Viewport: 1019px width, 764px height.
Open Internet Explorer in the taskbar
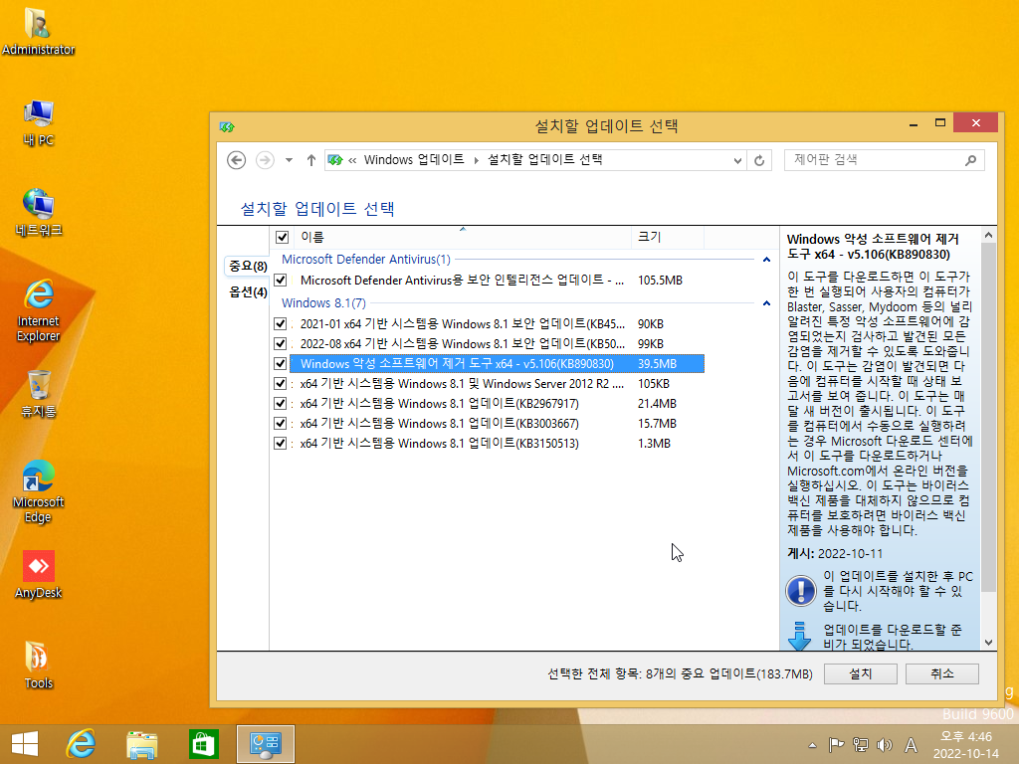coord(81,744)
